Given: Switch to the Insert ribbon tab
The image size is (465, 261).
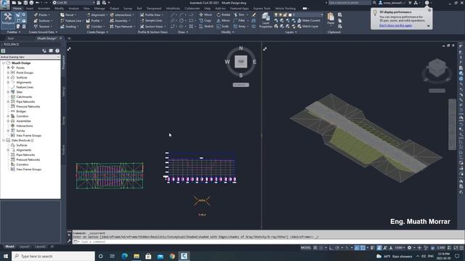Looking at the screenshot, I should [x=30, y=9].
